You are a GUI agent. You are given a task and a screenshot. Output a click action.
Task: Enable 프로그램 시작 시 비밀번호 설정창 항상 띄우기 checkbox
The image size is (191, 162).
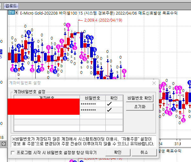click(x=13, y=153)
